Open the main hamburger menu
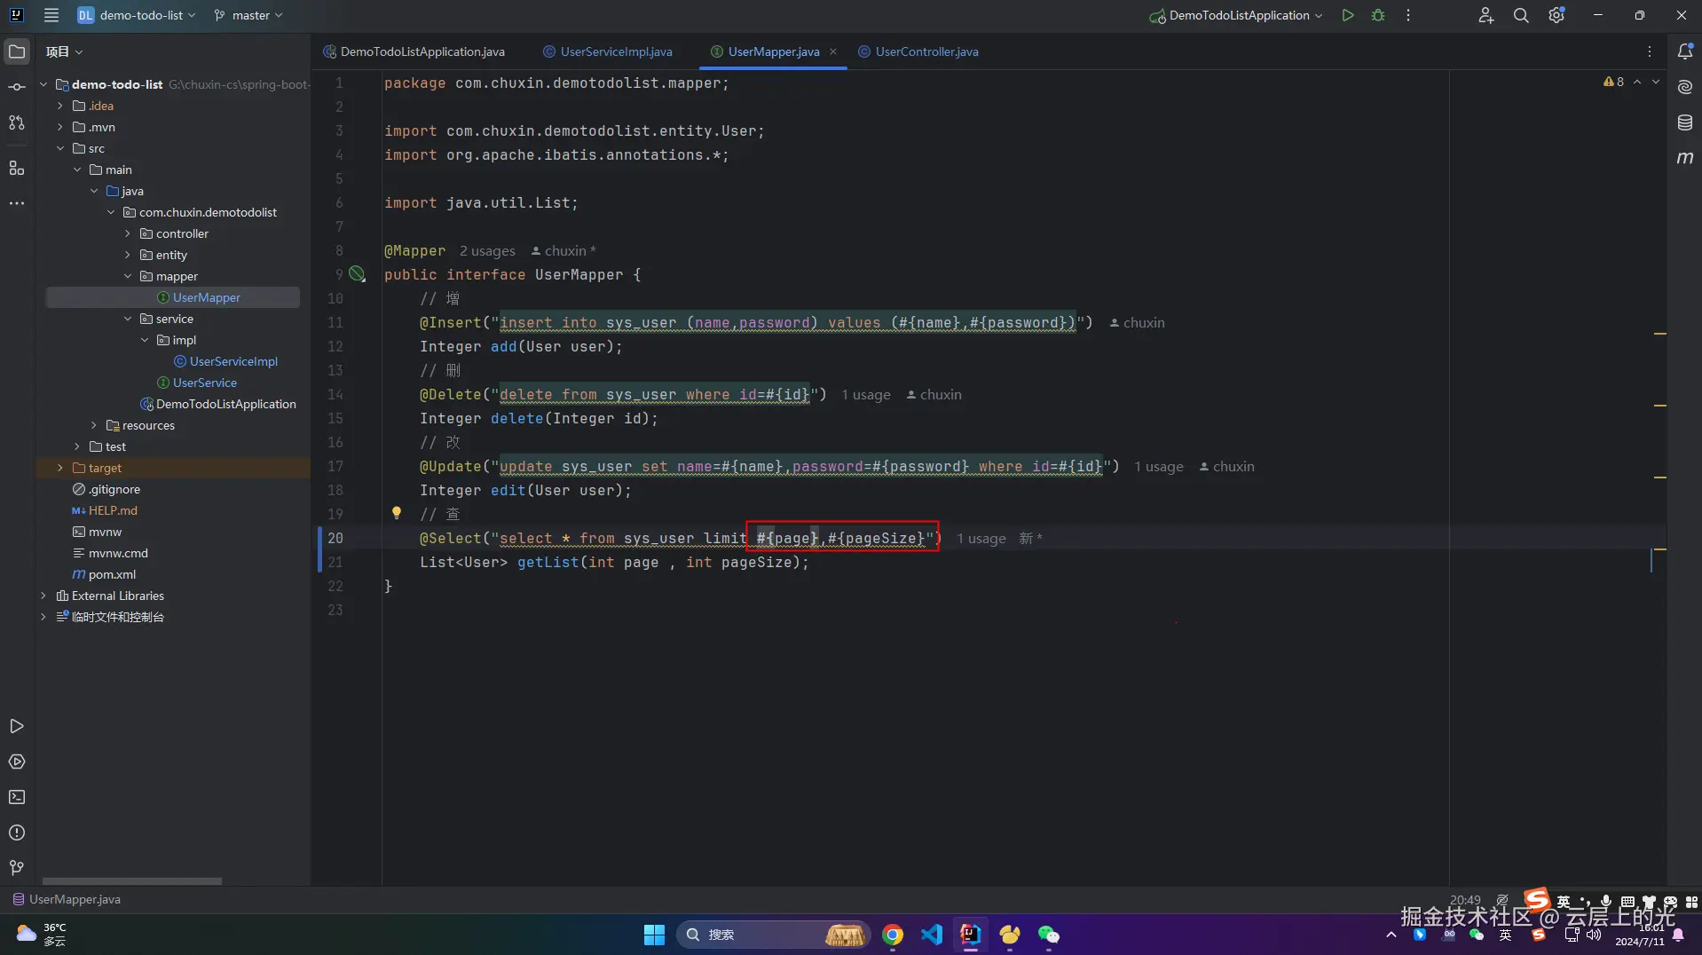This screenshot has height=955, width=1702. [x=51, y=15]
